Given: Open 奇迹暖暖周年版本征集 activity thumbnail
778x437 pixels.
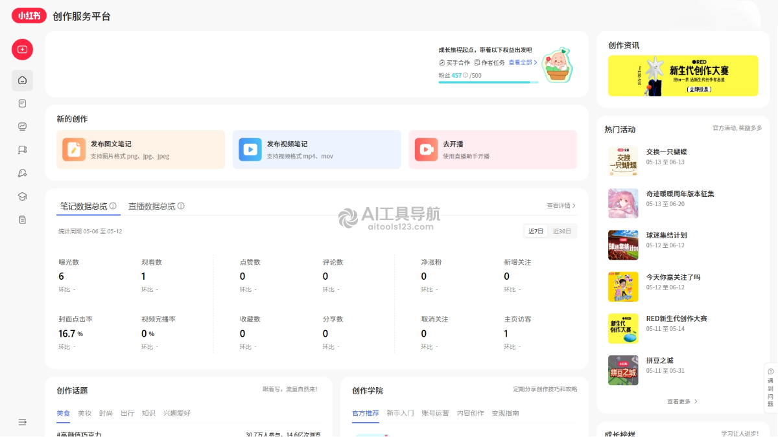Looking at the screenshot, I should pos(623,203).
